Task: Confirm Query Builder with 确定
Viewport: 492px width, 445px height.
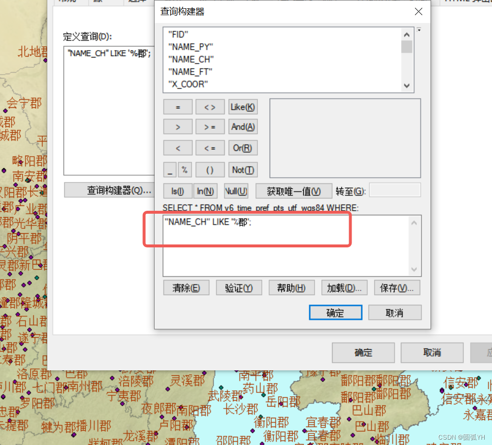Action: point(335,312)
